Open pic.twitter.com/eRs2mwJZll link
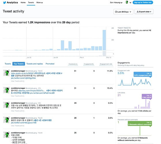161x144 pixels. [x=42, y=93]
